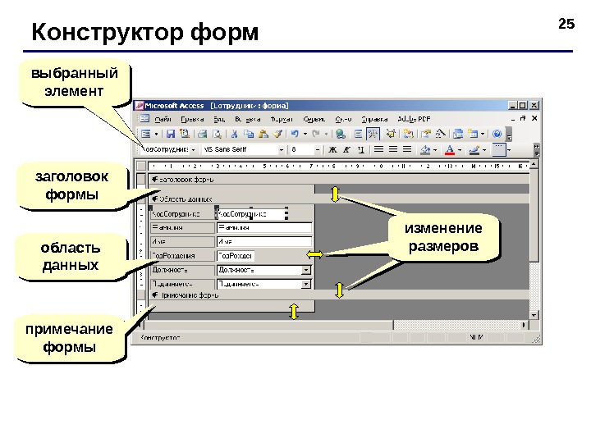Save the form with the floppy icon

171,134
